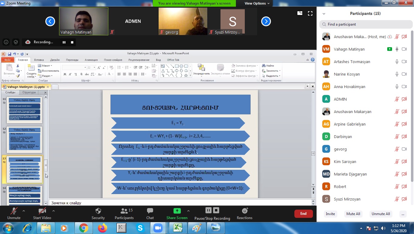This screenshot has width=414, height=234.
Task: Collapse the Participants panel chevron
Action: tap(324, 14)
